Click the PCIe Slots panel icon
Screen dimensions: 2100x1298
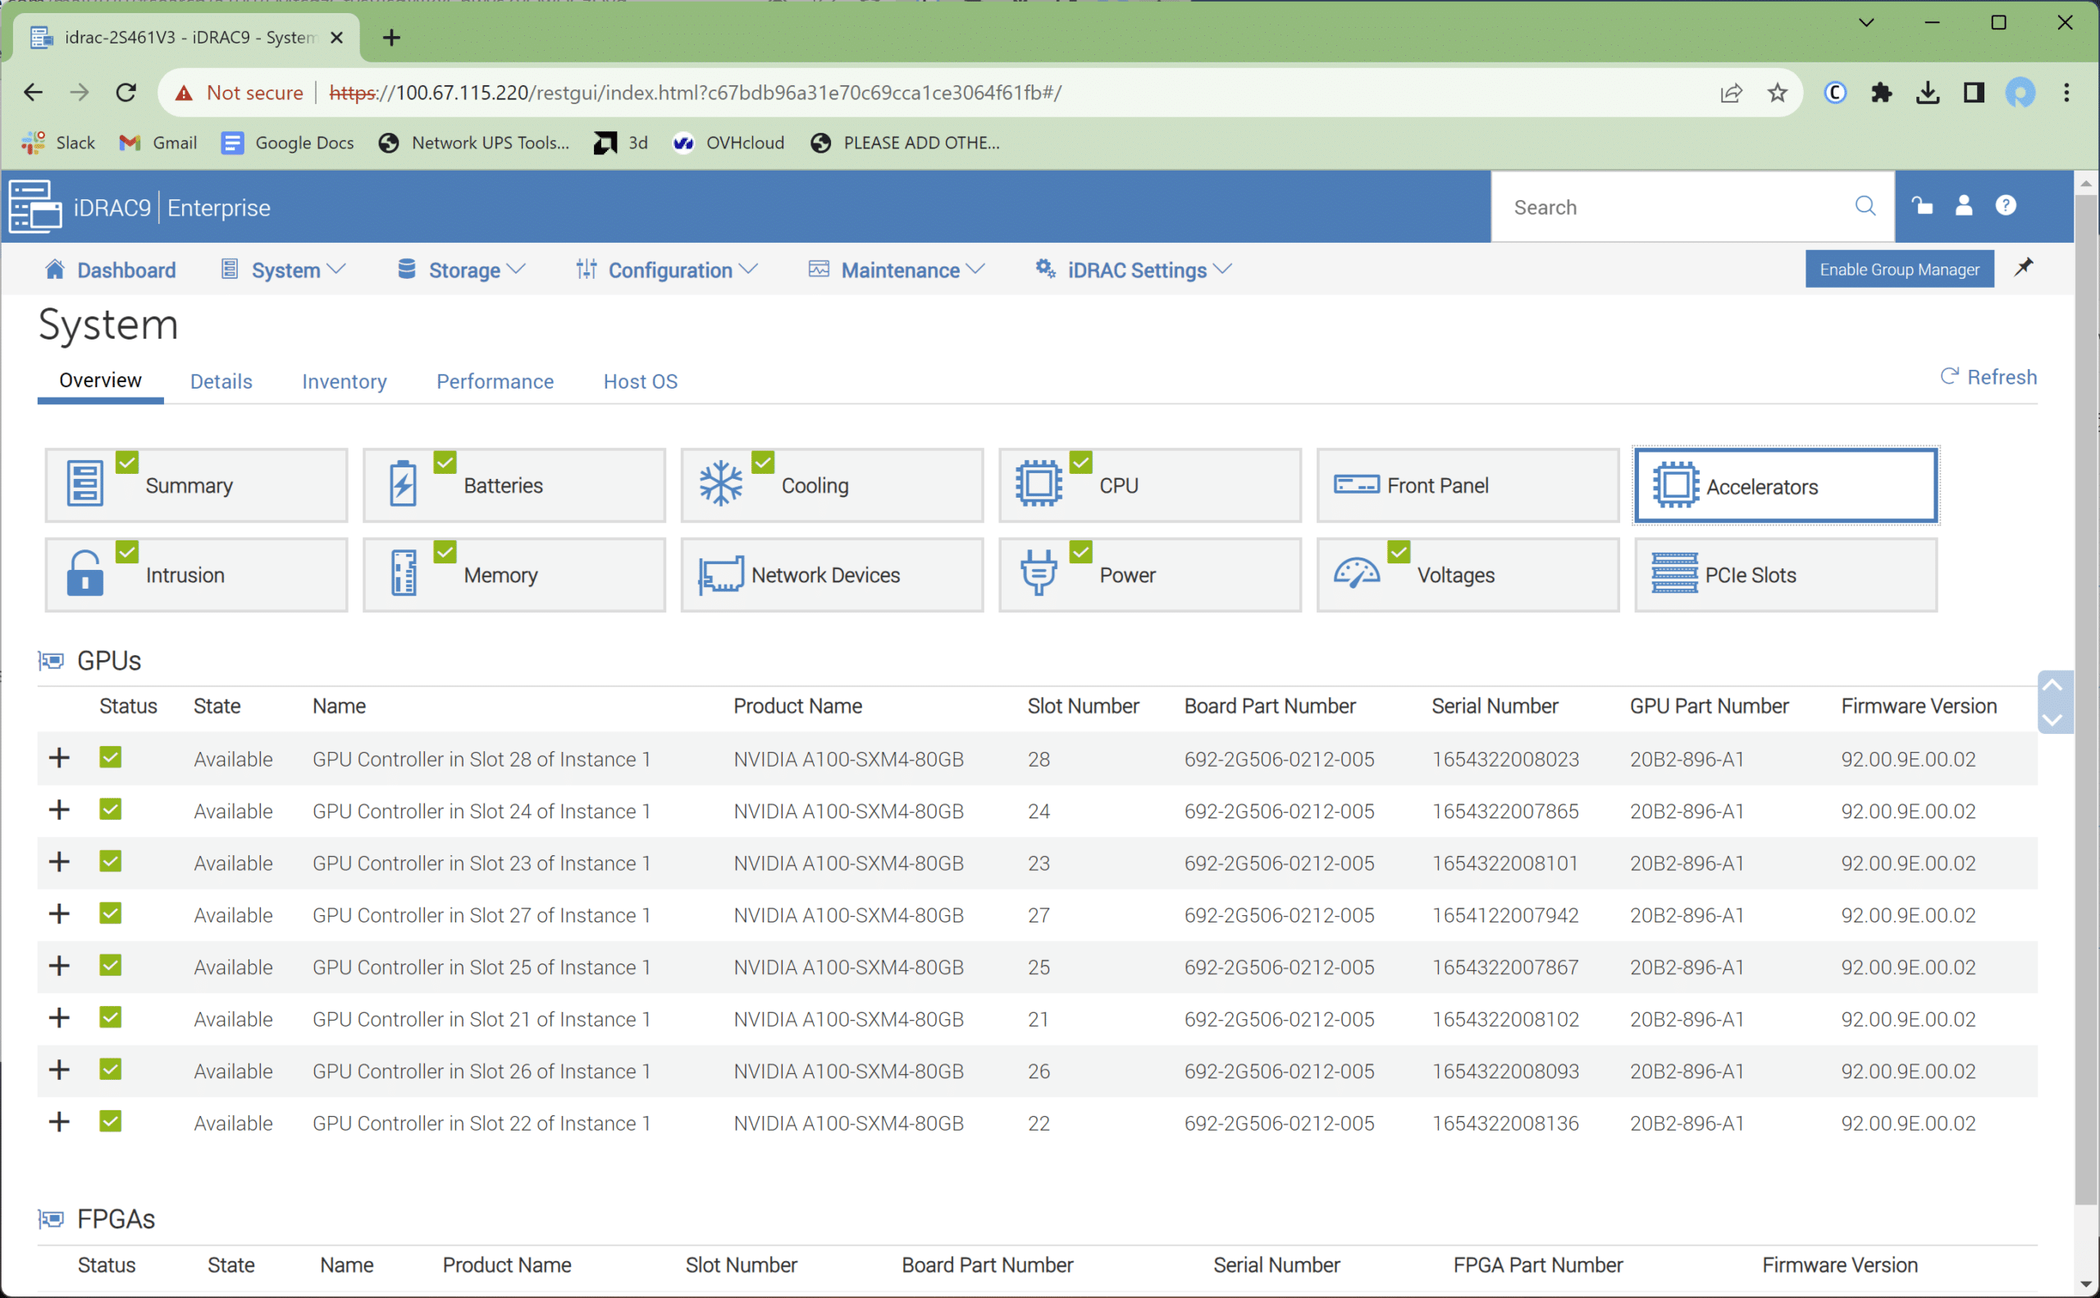[1671, 574]
